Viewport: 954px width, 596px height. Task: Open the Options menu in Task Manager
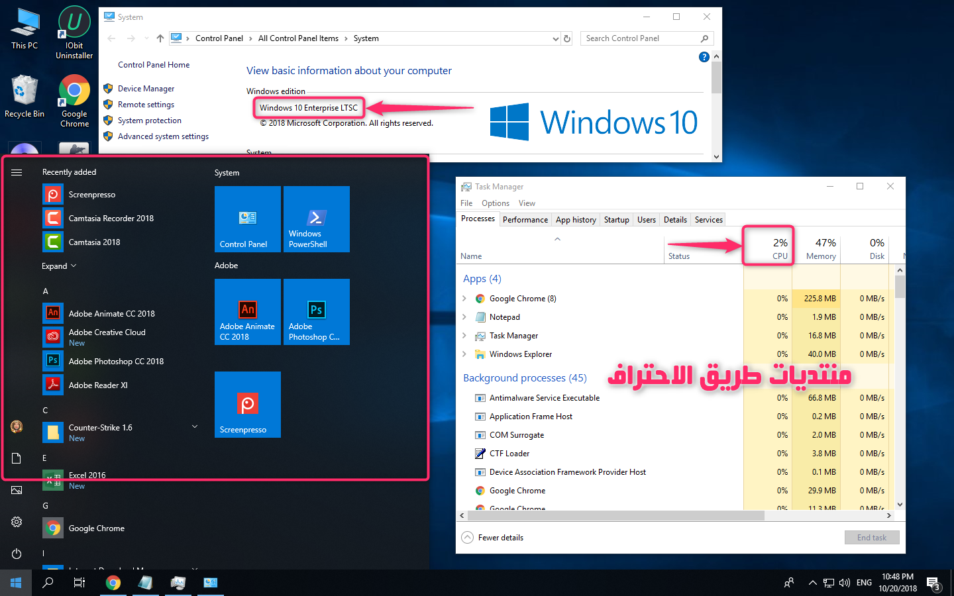pos(495,203)
